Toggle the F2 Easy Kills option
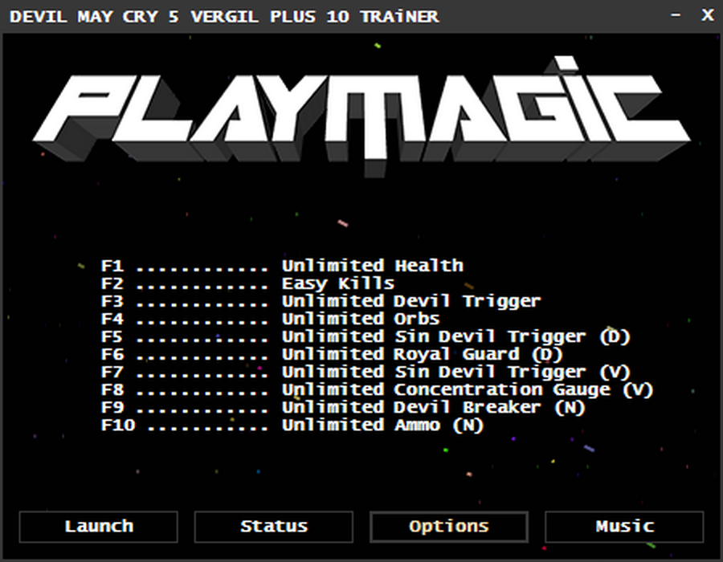This screenshot has width=723, height=562. click(x=247, y=283)
